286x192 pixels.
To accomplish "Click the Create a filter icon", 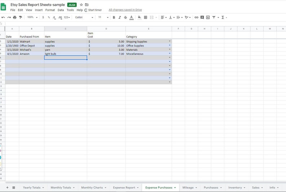I will pyautogui.click(x=214, y=17).
